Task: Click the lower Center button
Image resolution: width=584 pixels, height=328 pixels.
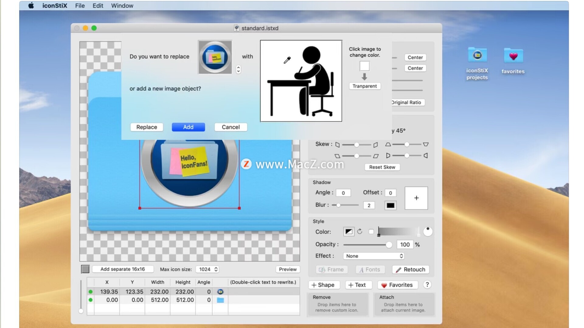Action: click(x=415, y=68)
